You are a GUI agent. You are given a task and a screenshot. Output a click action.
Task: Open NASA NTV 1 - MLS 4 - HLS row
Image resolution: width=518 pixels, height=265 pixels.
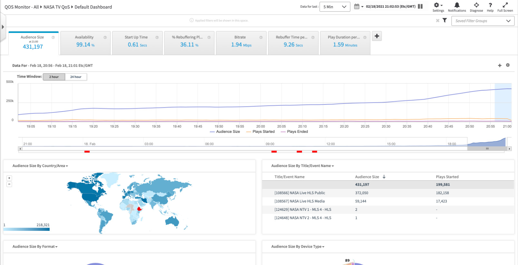tap(388, 210)
